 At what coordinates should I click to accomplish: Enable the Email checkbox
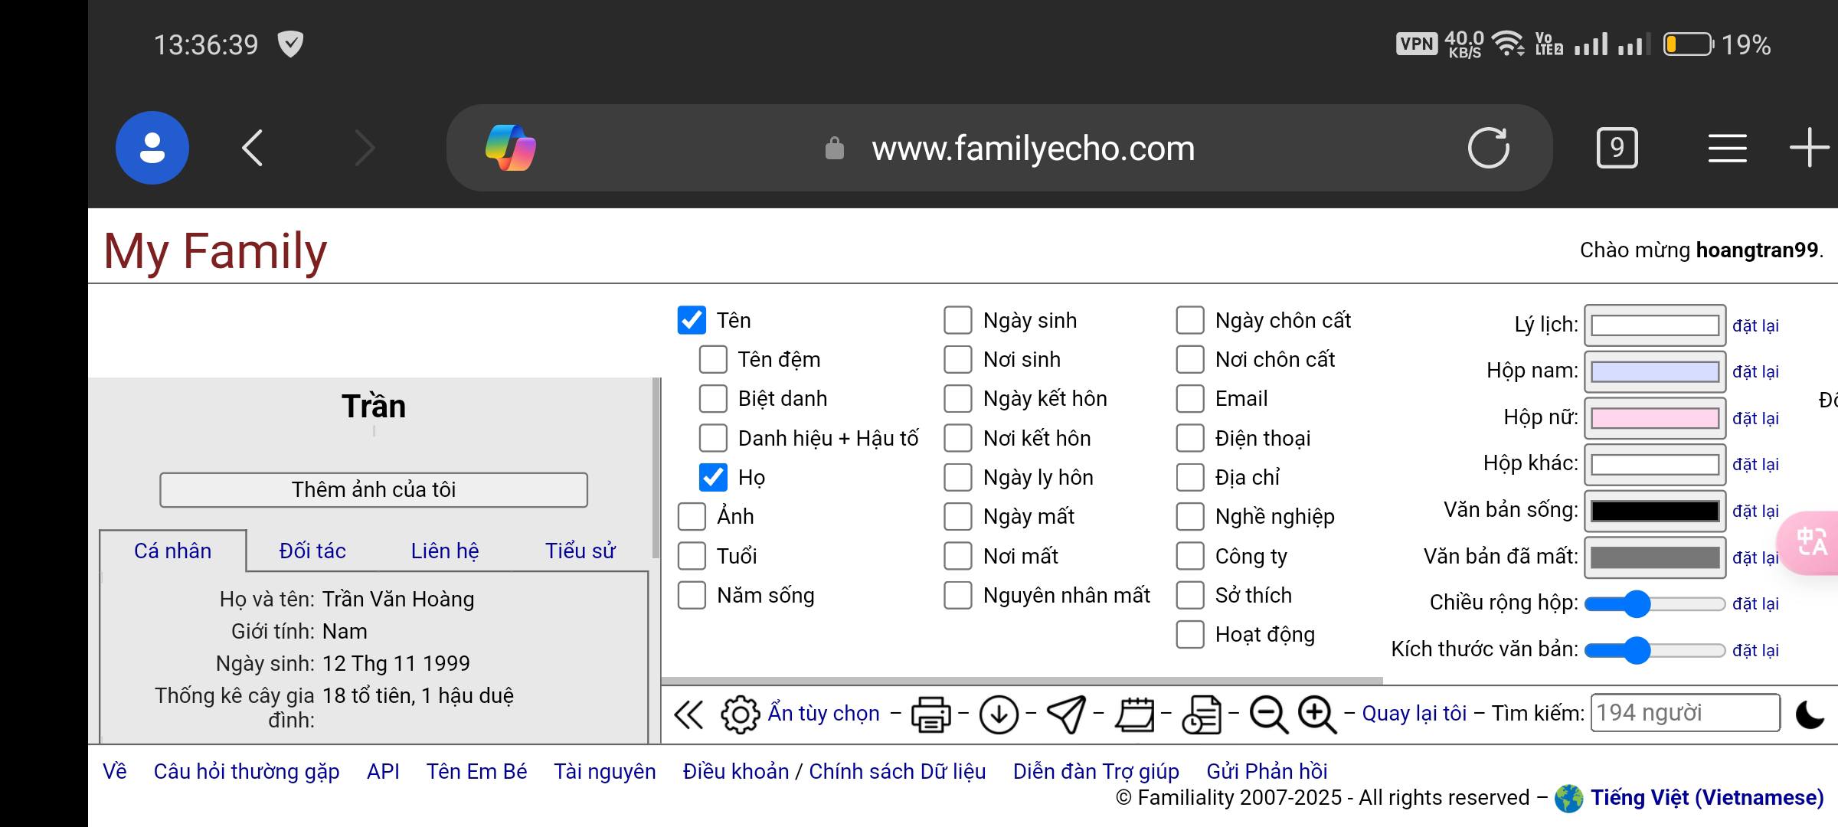click(1190, 398)
